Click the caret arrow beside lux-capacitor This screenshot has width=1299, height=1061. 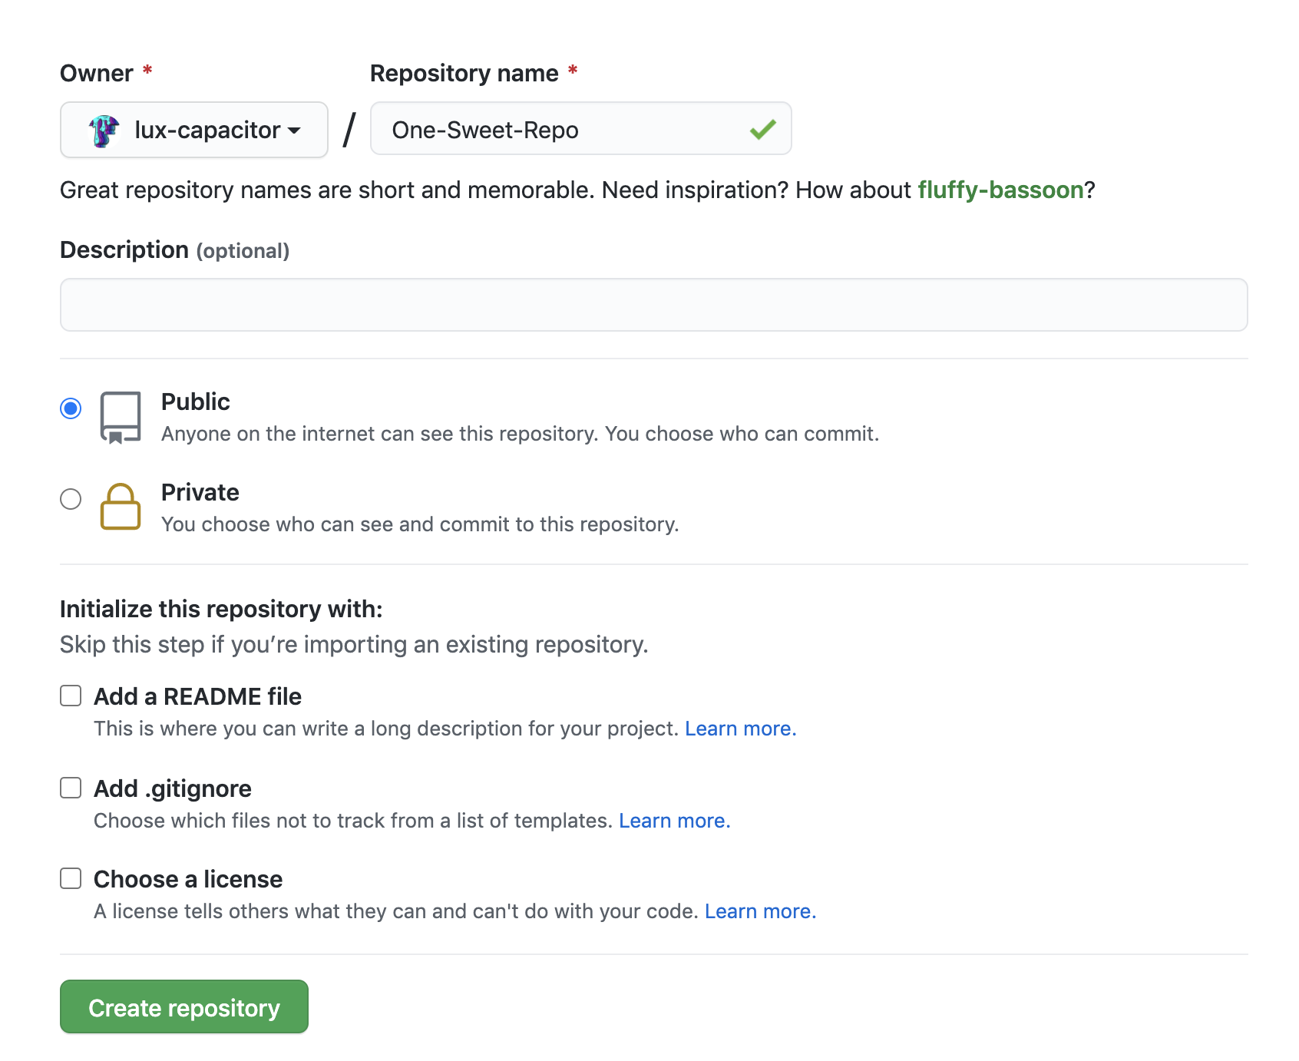[x=294, y=131]
